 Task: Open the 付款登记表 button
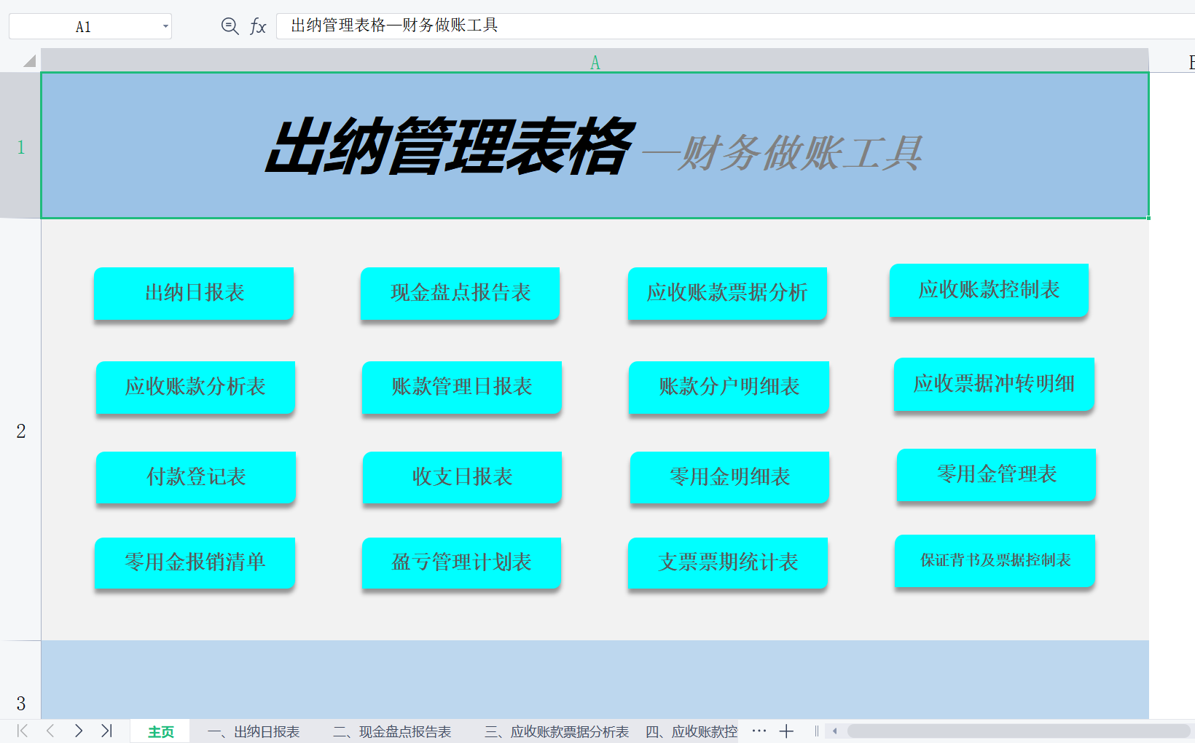click(x=195, y=477)
